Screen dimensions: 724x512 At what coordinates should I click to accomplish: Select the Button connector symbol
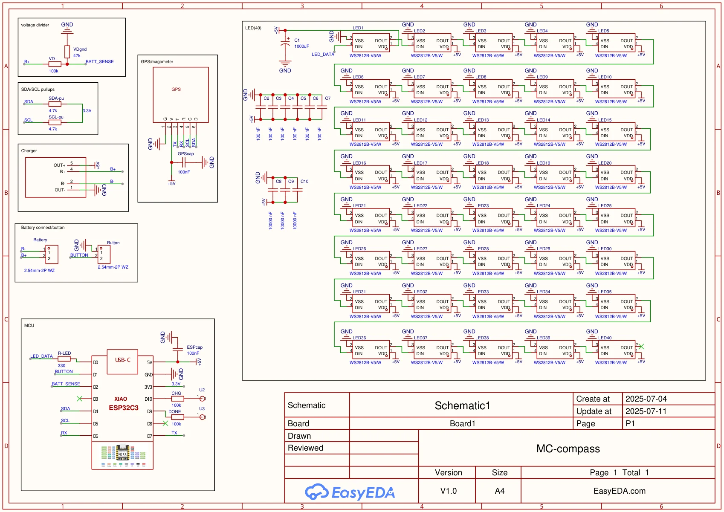[104, 254]
